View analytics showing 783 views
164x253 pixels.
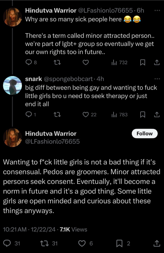point(120,114)
